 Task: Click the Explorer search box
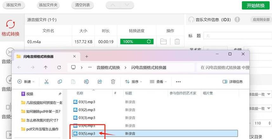point(223,68)
